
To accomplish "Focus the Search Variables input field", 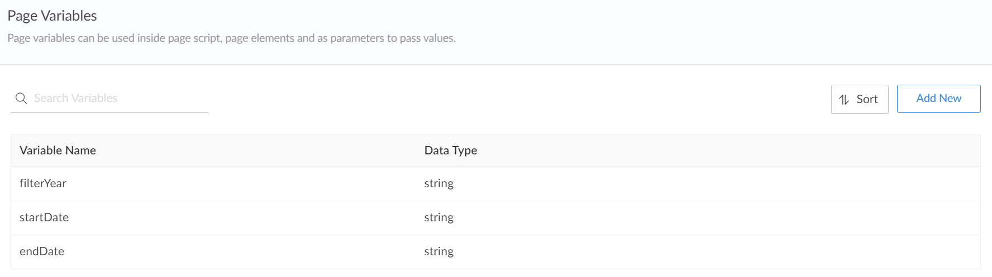I will pyautogui.click(x=117, y=99).
